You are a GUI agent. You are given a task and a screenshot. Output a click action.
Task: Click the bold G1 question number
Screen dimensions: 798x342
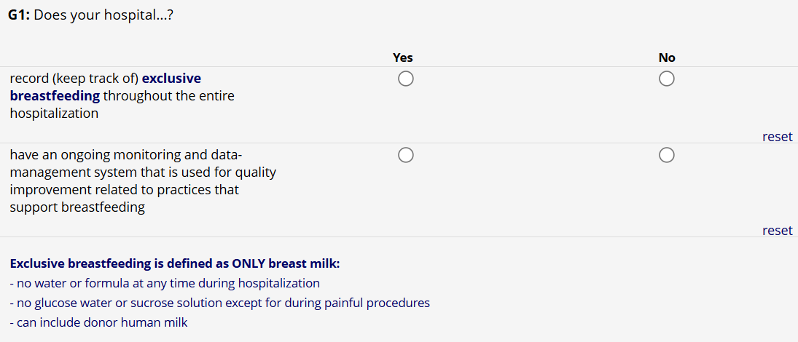point(19,15)
